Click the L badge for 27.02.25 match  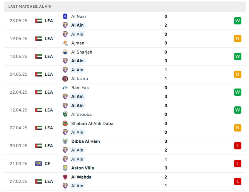point(238,181)
